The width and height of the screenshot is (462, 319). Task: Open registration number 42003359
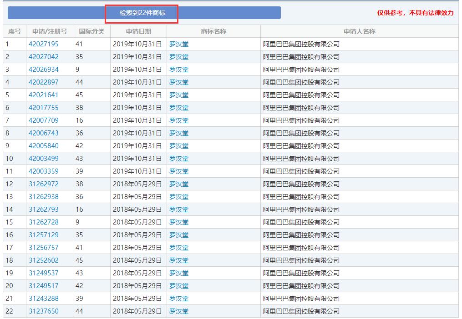click(x=44, y=171)
